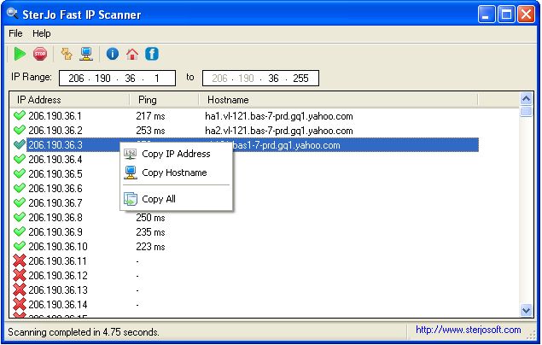Image resolution: width=542 pixels, height=345 pixels.
Task: Open the Help menu
Action: click(42, 33)
